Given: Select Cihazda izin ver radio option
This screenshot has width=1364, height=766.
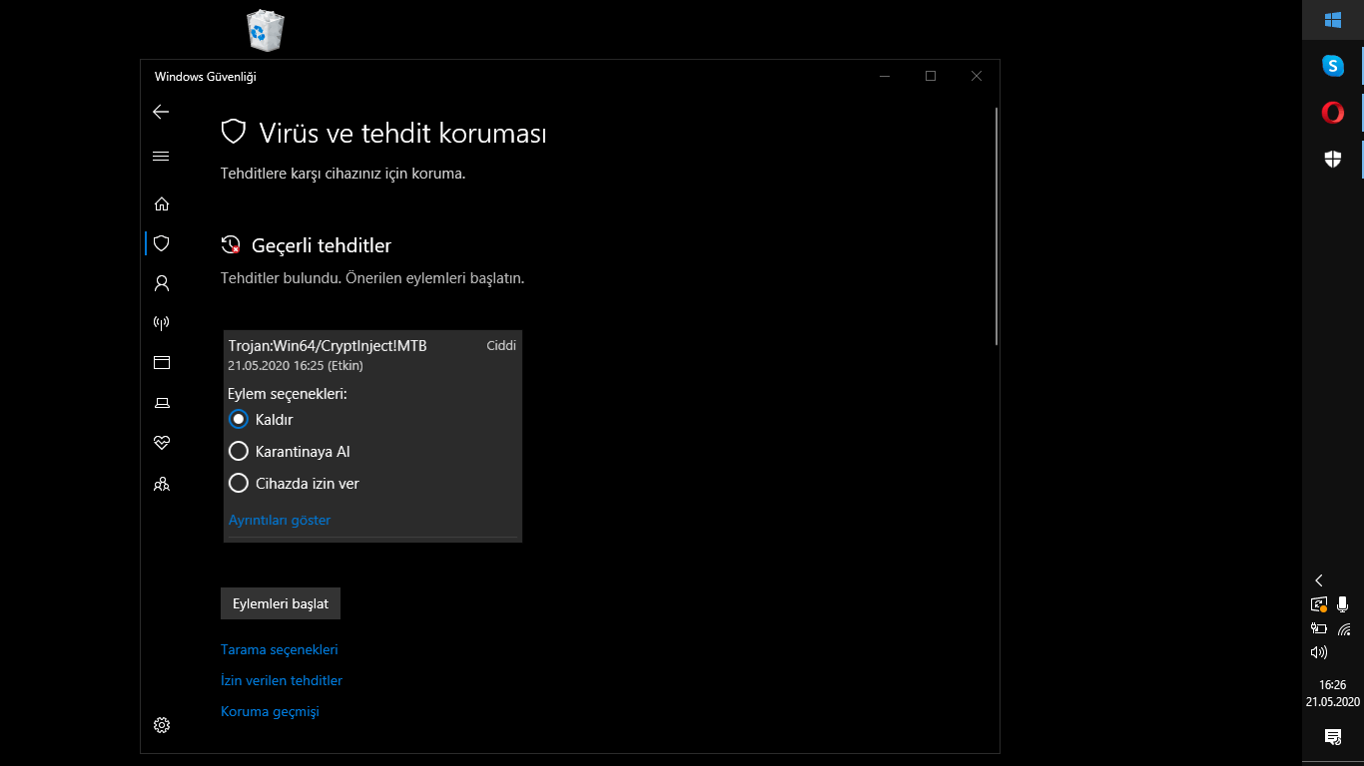Looking at the screenshot, I should pyautogui.click(x=239, y=483).
